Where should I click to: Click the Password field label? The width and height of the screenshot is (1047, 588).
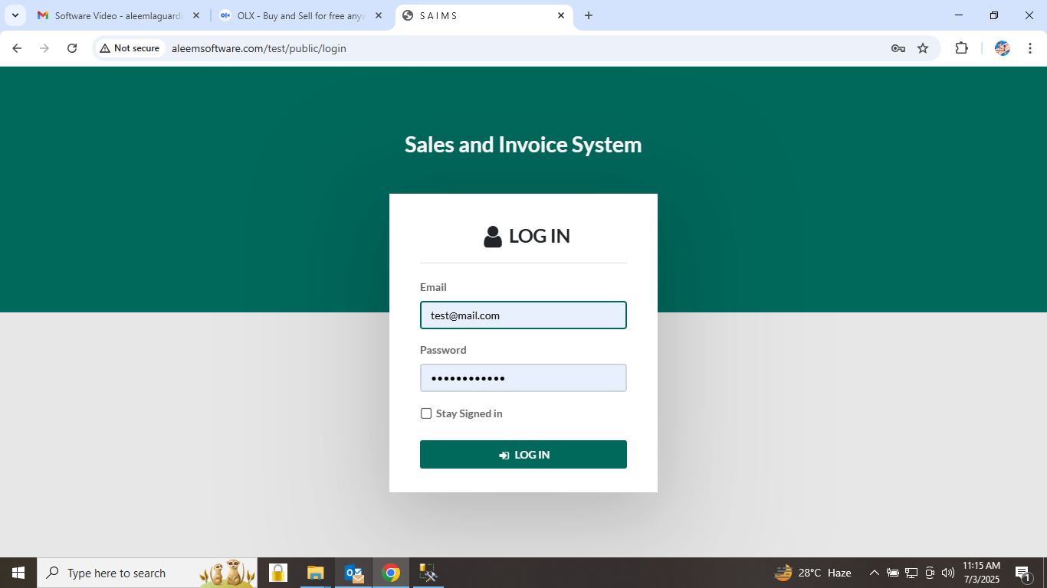443,350
